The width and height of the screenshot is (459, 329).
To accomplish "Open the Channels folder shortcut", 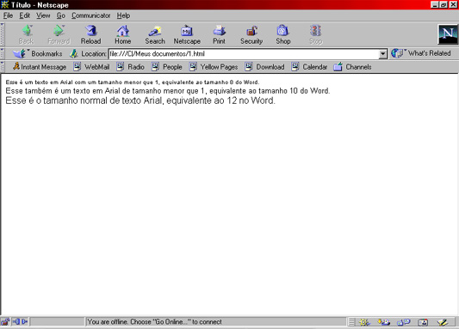I will pyautogui.click(x=352, y=67).
